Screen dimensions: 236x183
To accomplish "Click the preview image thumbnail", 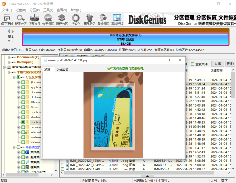I will coord(113,115).
